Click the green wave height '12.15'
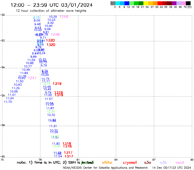This screenshot has height=170, width=194. 46,84
